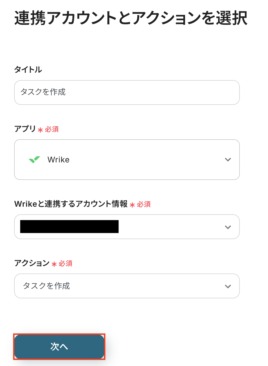
Task: Click the Wrikeと連携するアカウント情報 label
Action: (71, 204)
